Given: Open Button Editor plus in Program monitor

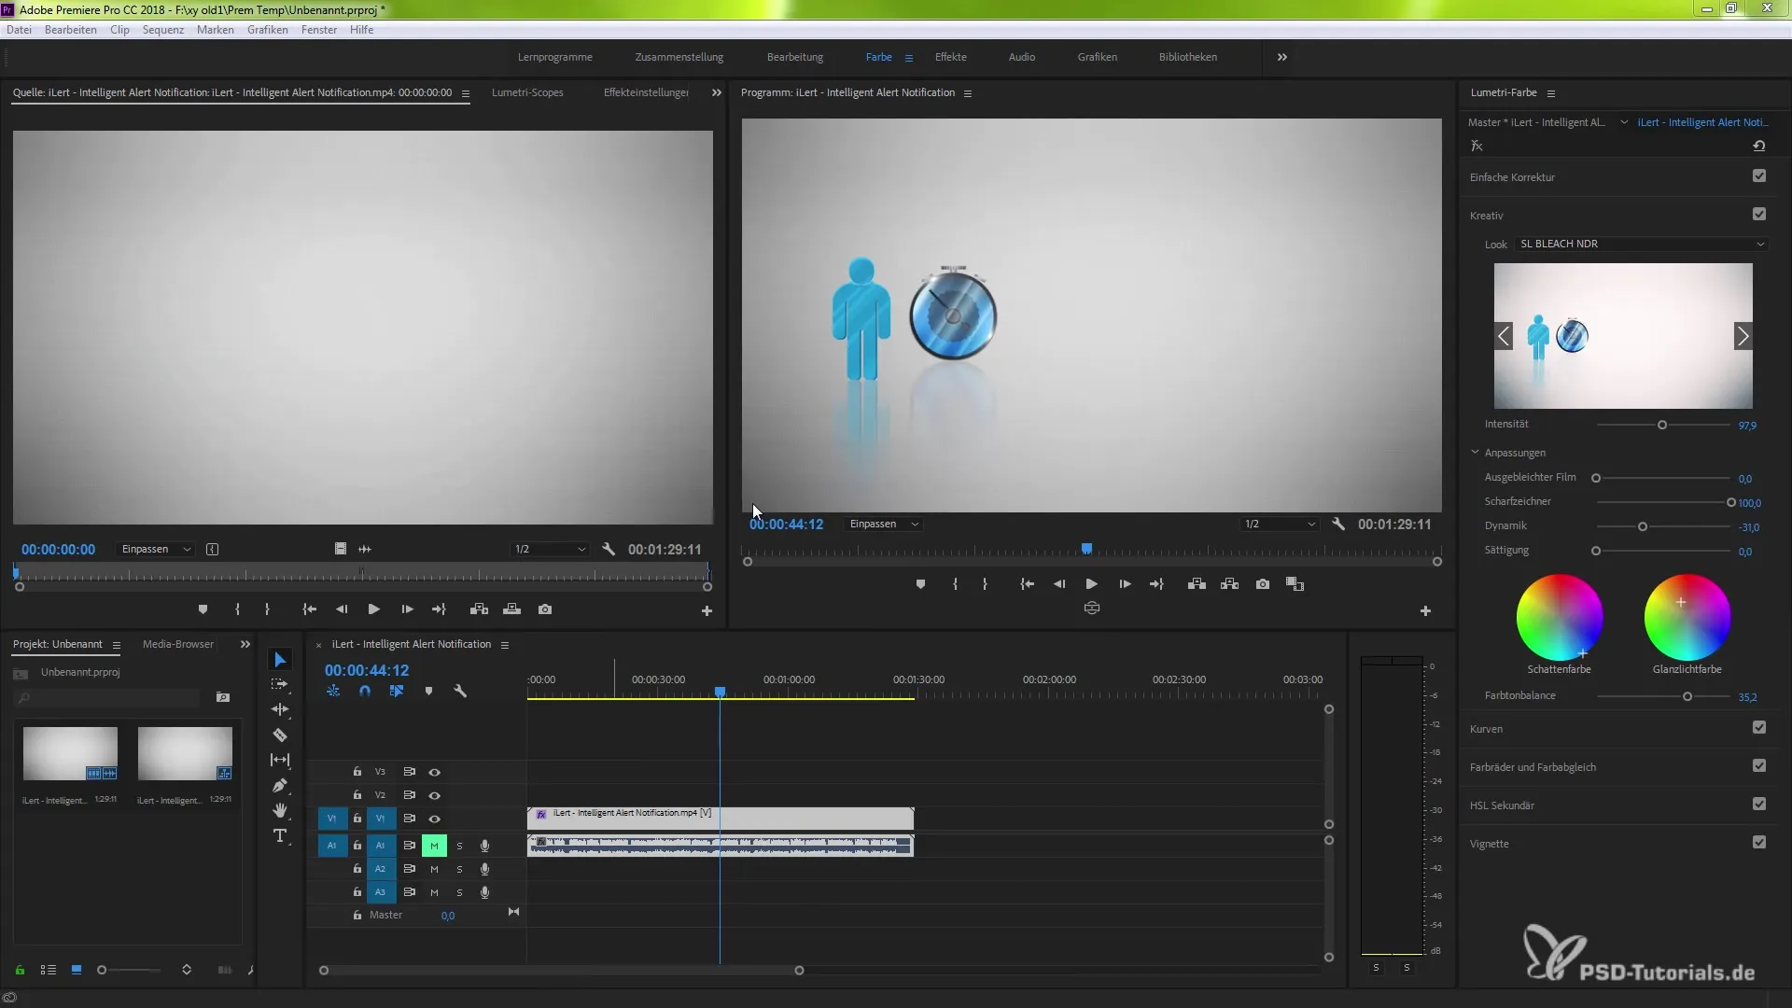Looking at the screenshot, I should [1425, 611].
